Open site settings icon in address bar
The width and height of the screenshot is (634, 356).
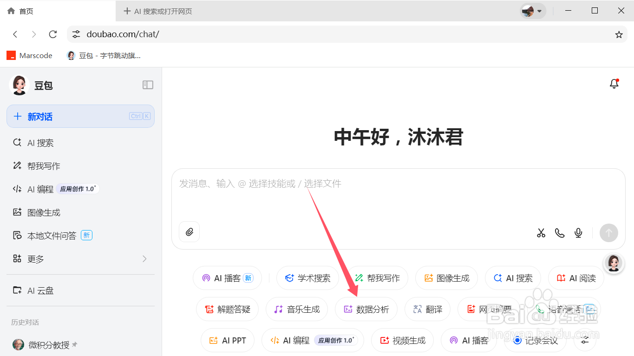pos(76,34)
